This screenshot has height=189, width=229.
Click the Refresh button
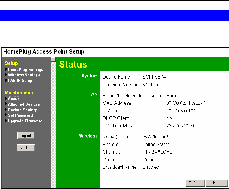195,183
